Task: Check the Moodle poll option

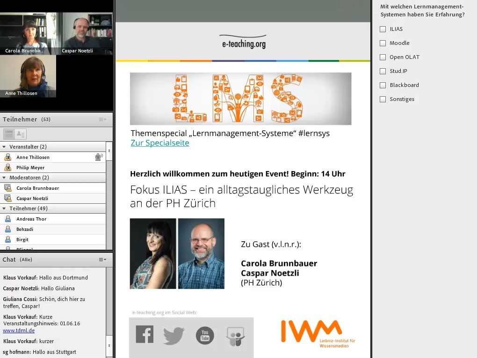Action: coord(383,43)
